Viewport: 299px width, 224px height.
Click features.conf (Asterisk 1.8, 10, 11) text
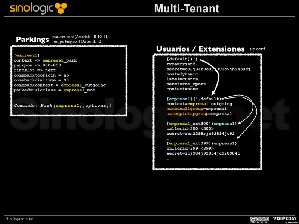pos(80,37)
